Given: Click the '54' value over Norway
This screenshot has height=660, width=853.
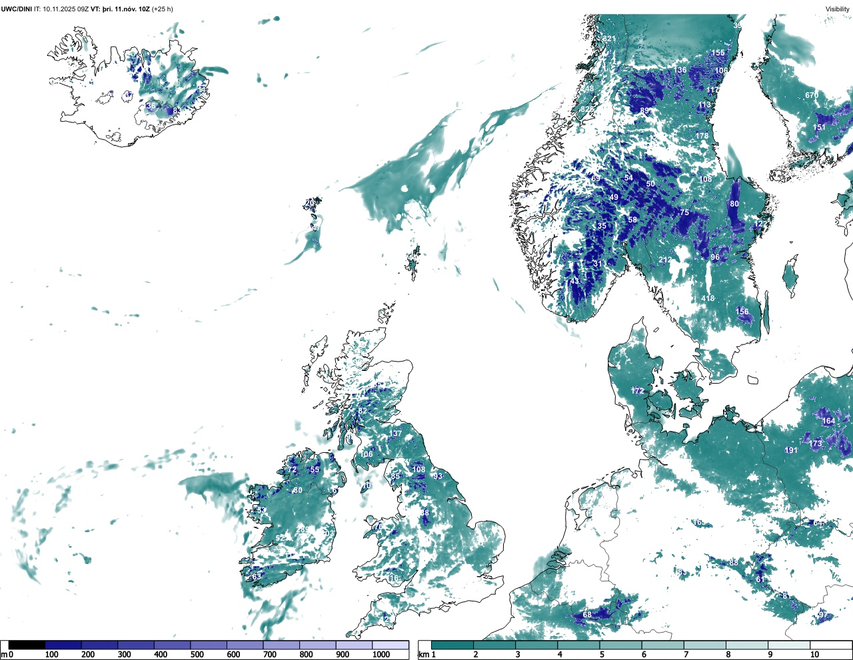Looking at the screenshot, I should [x=628, y=178].
